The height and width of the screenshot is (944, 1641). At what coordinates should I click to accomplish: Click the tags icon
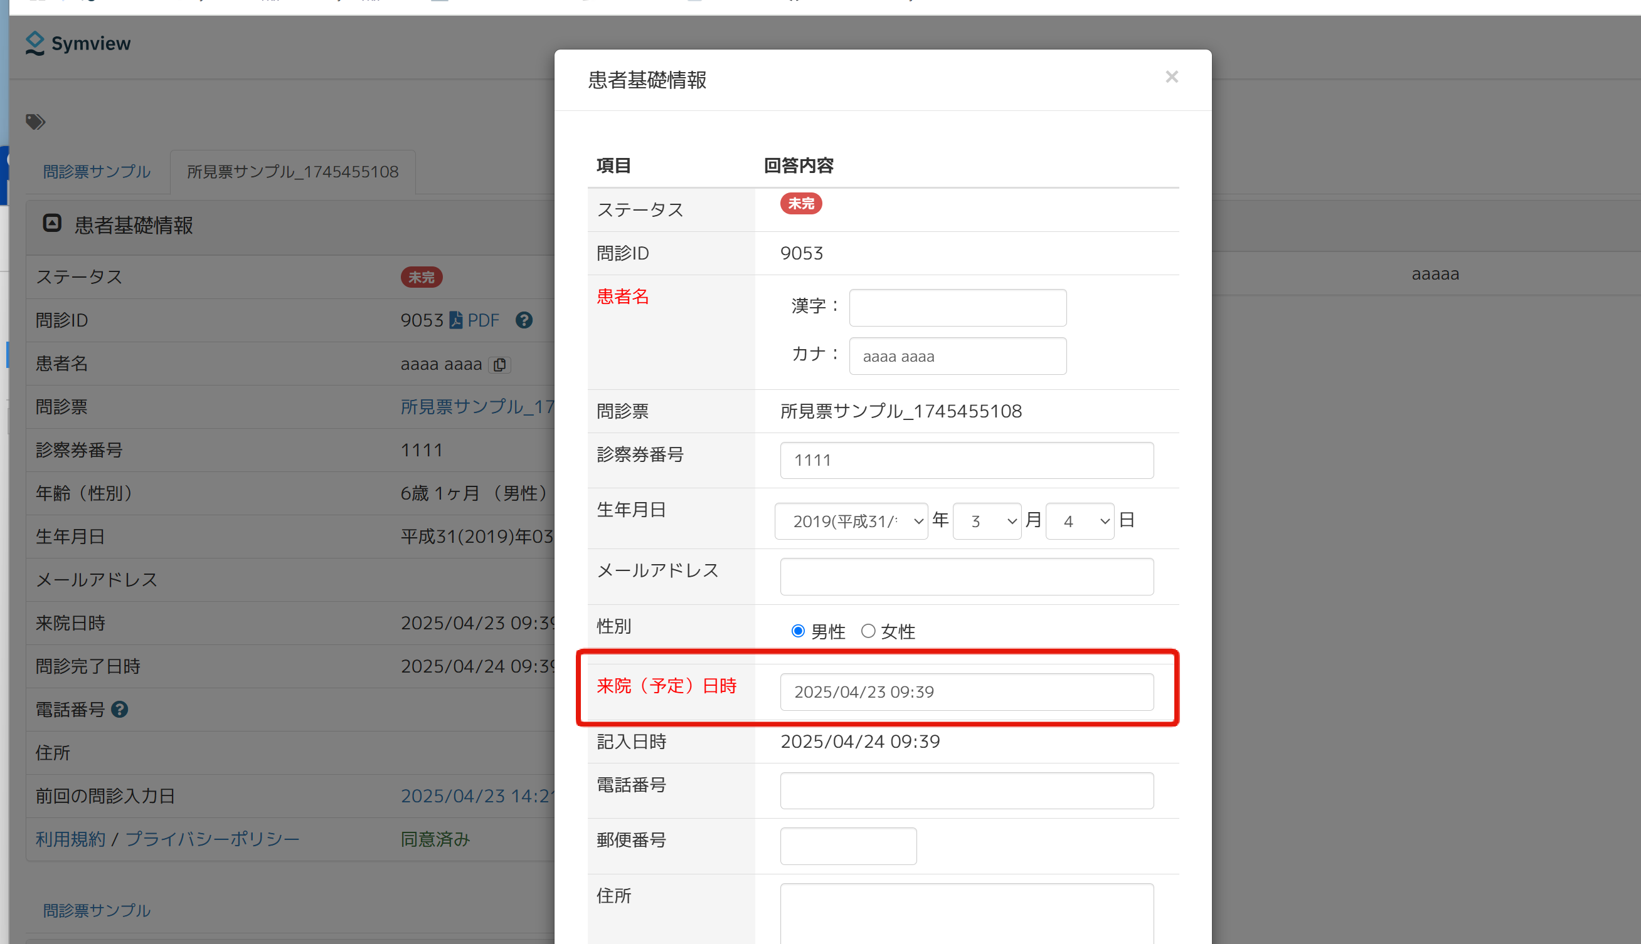tap(35, 122)
